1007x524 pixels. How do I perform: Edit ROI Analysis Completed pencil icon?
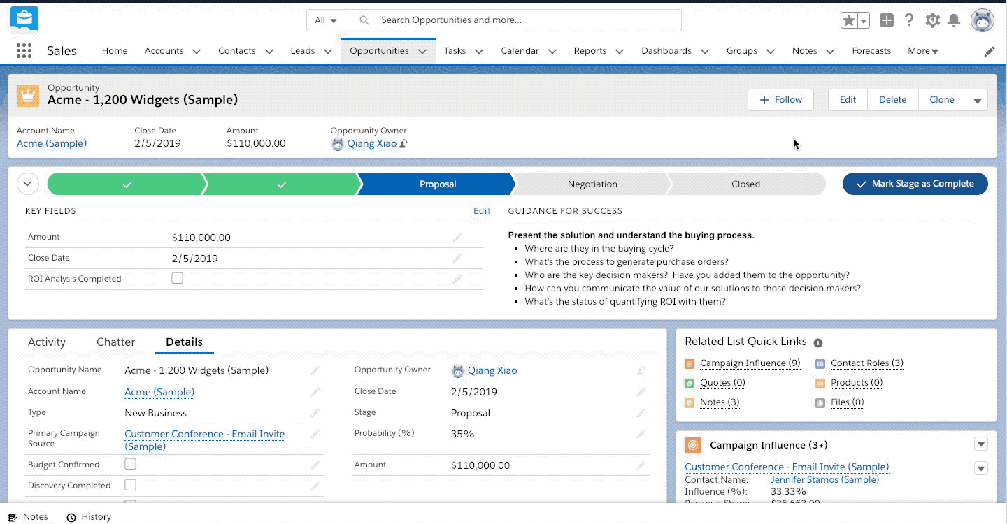457,279
